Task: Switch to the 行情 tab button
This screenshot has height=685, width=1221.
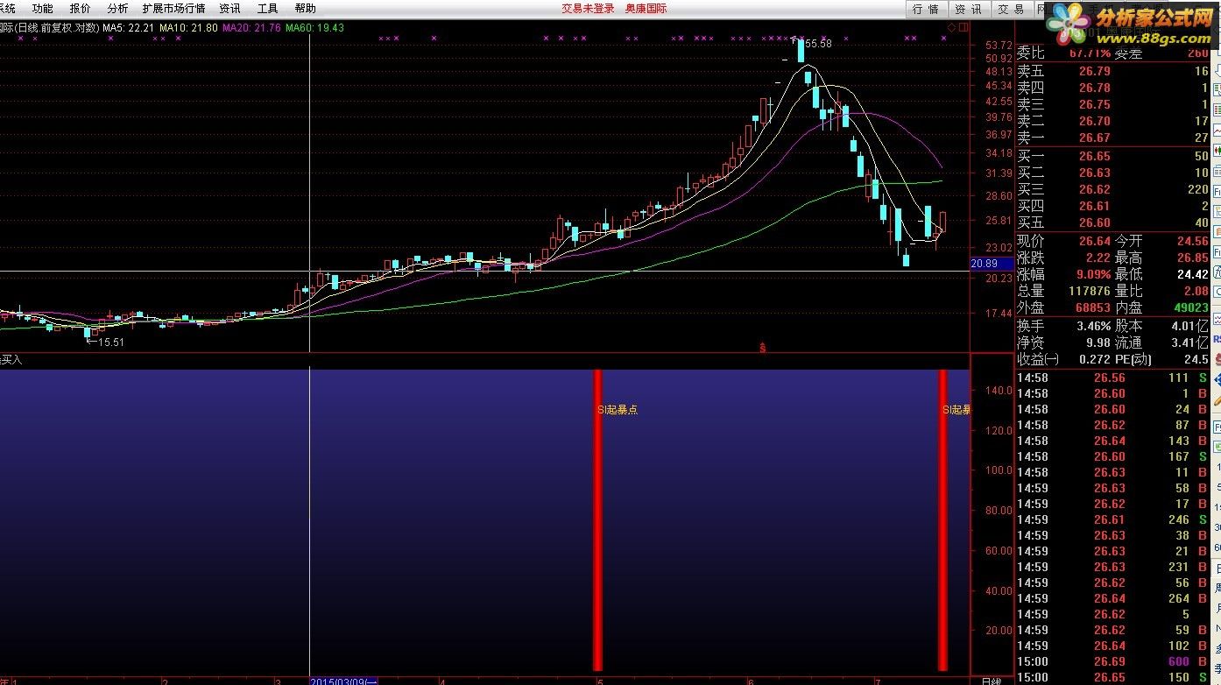Action: coord(925,9)
